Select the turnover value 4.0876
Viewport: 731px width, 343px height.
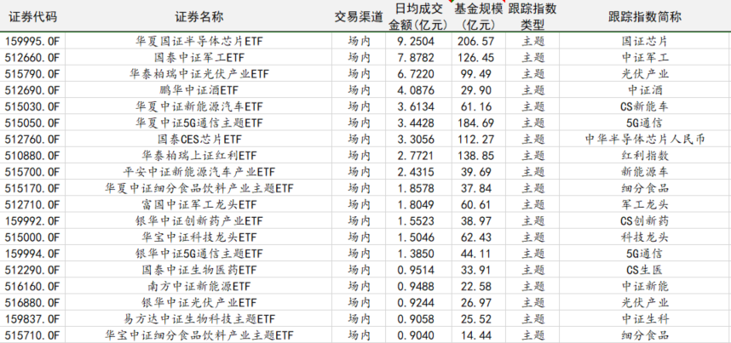tap(416, 90)
